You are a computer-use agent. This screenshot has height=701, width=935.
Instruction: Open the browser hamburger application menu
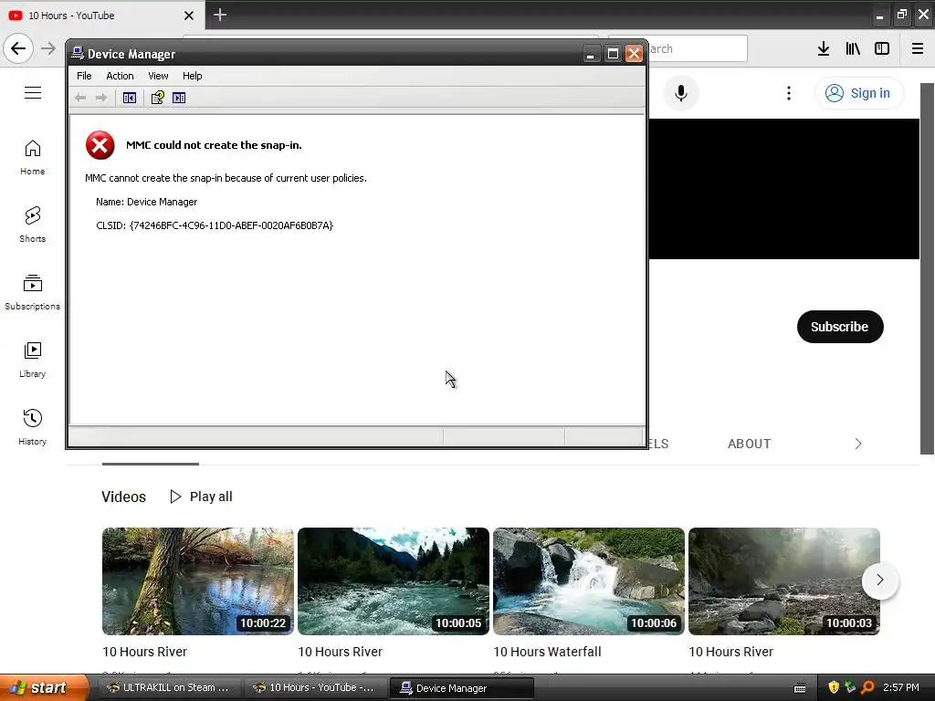click(918, 48)
